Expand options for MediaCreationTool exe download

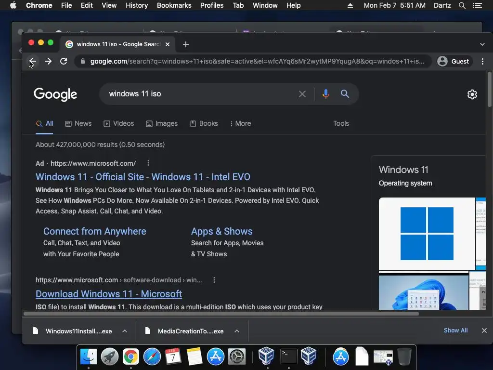pos(237,331)
